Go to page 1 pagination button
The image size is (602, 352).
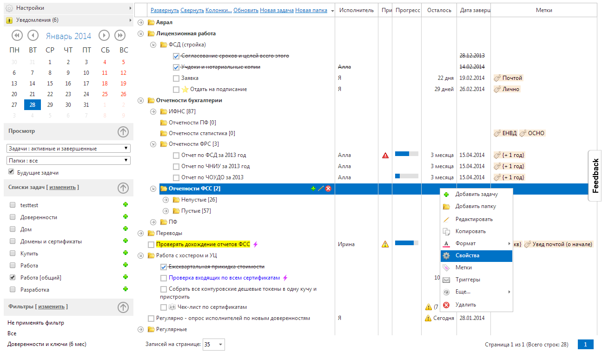586,345
